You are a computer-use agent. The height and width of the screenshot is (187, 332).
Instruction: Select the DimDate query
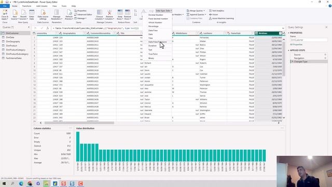point(15,37)
